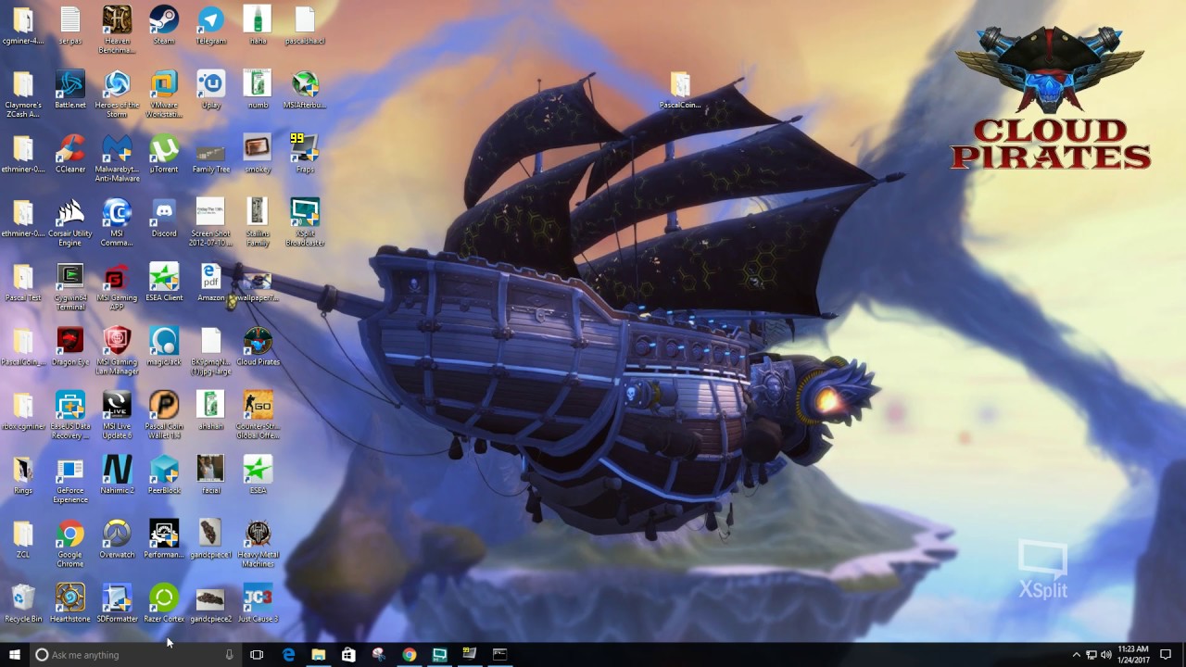Viewport: 1186px width, 667px height.
Task: Show hidden system tray icons
Action: point(1076,654)
